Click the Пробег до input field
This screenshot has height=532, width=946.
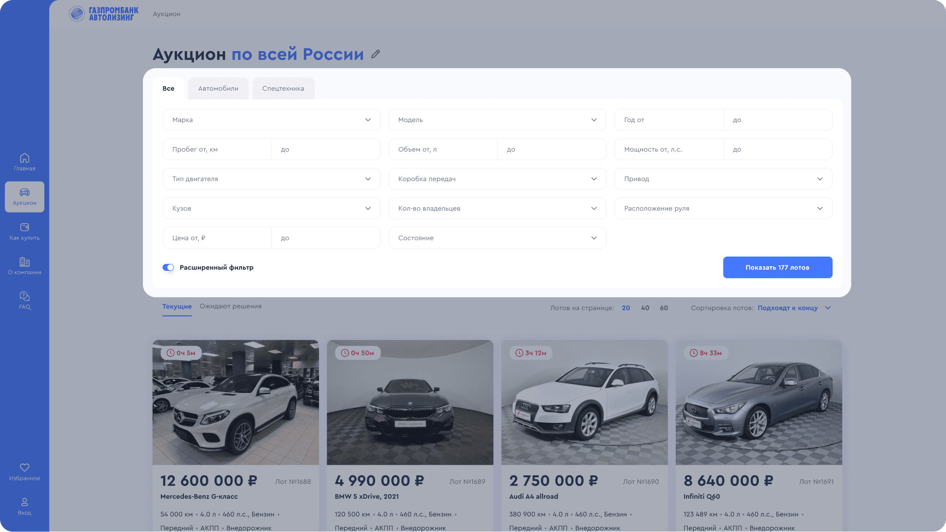[326, 149]
